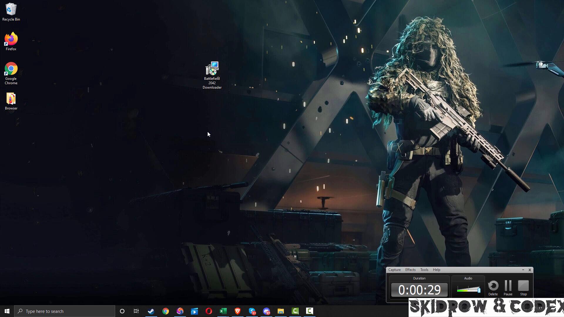This screenshot has width=564, height=317.
Task: Open Opera from the taskbar
Action: click(x=209, y=311)
